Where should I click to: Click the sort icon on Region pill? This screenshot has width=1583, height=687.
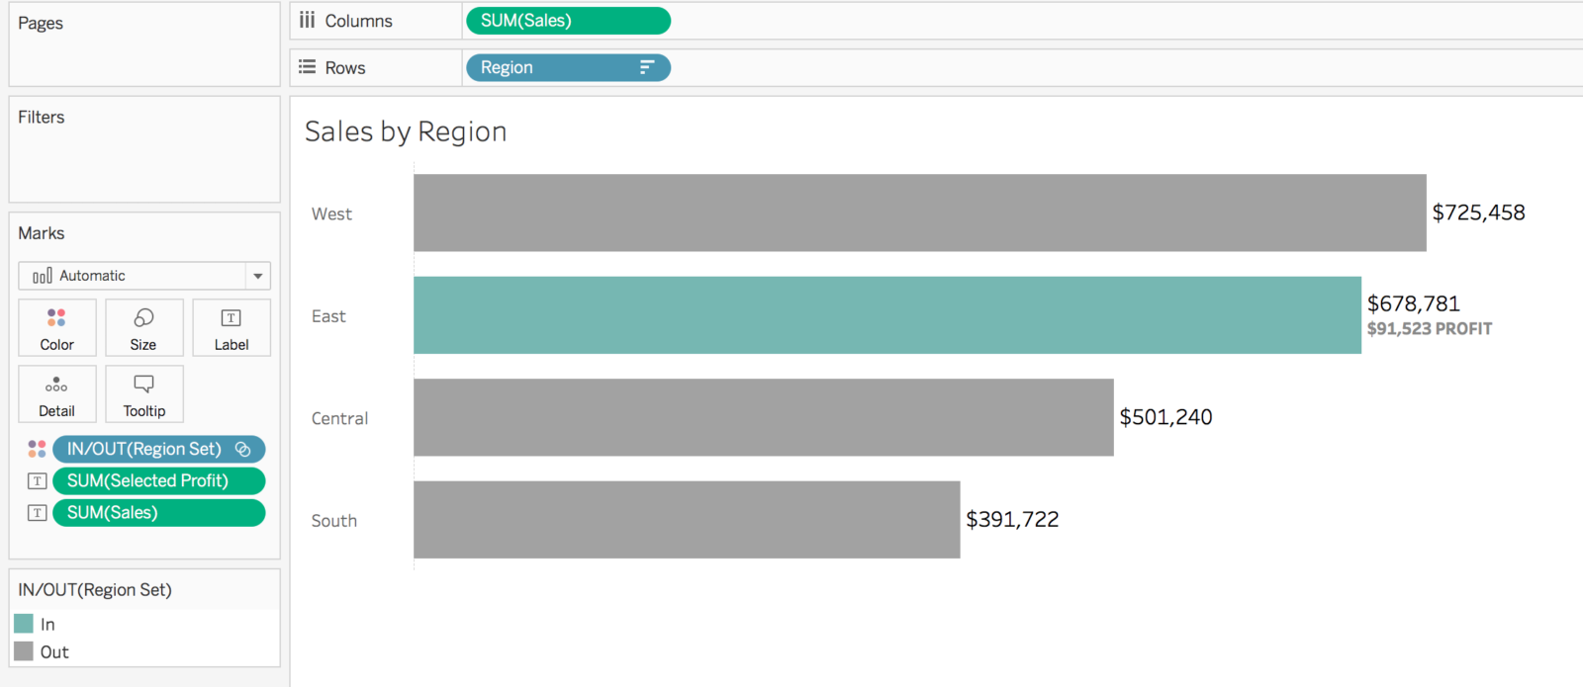[647, 67]
